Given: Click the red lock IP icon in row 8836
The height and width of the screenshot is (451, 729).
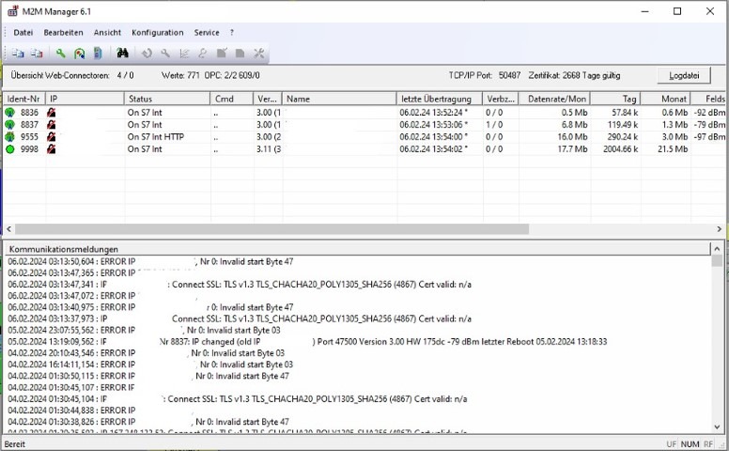Looking at the screenshot, I should click(51, 113).
